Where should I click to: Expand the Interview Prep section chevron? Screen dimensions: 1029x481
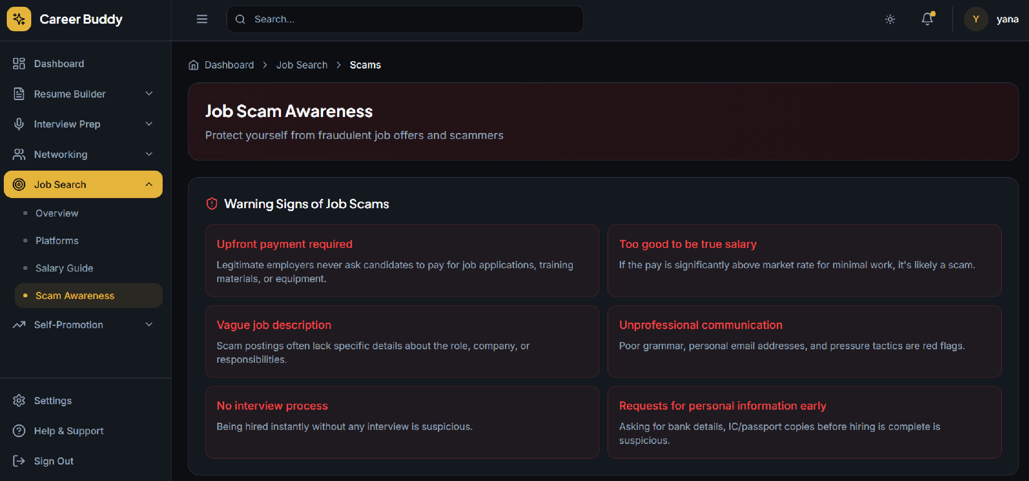[149, 124]
